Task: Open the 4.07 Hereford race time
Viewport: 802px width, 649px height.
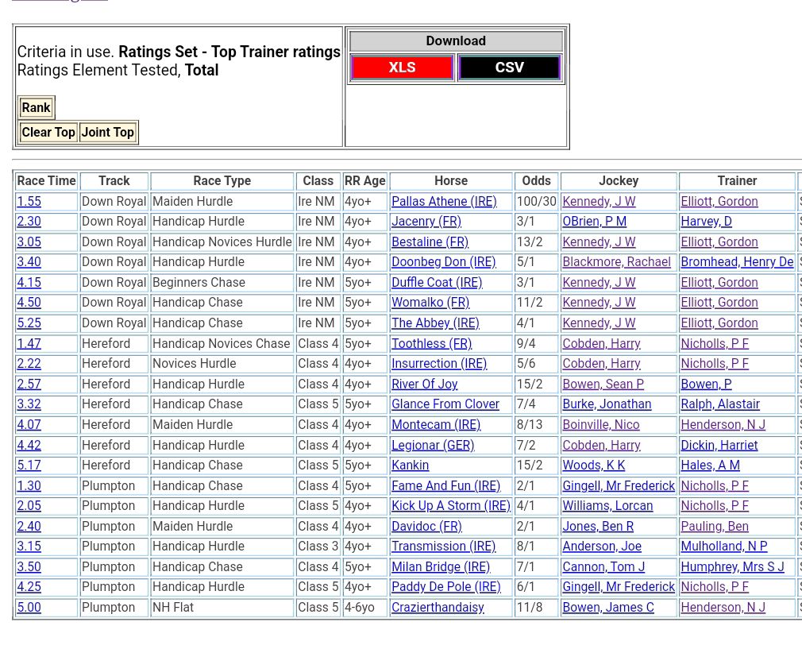Action: [x=29, y=425]
